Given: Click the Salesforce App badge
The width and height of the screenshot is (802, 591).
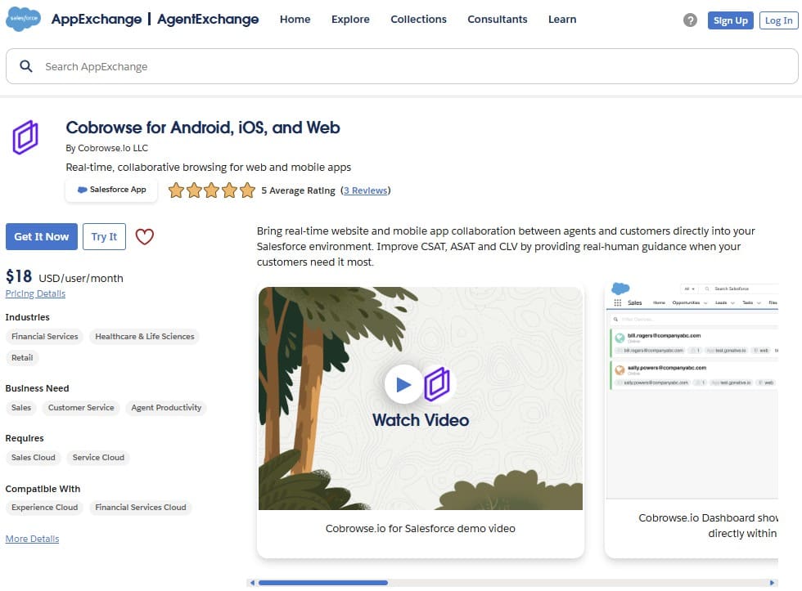Looking at the screenshot, I should [111, 190].
